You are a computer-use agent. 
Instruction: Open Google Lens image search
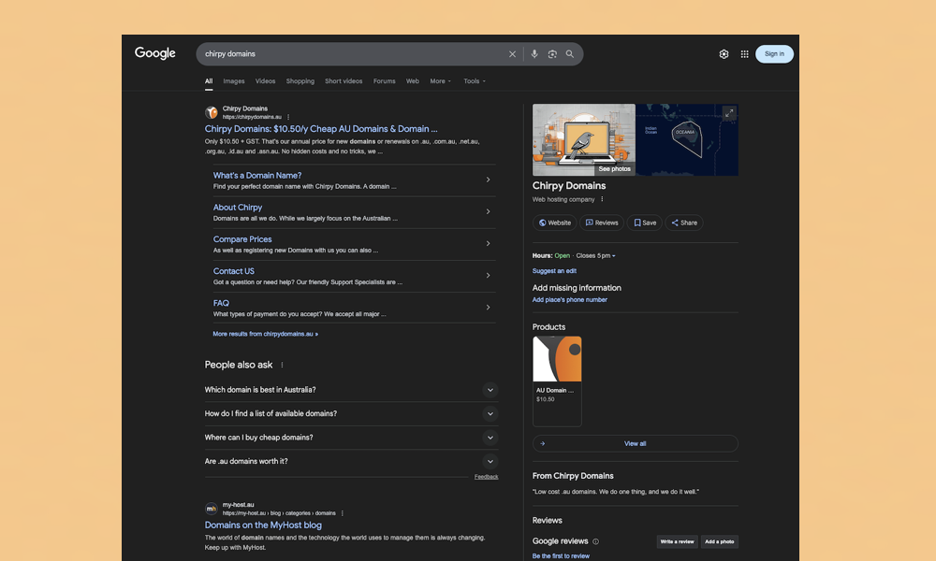552,54
